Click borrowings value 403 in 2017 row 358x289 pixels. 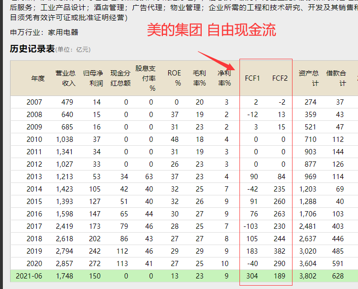point(338,226)
